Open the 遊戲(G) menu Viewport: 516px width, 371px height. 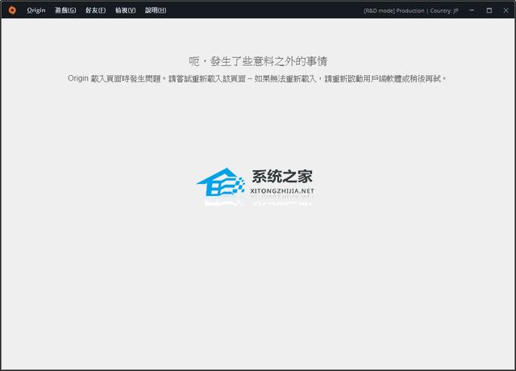click(x=65, y=10)
